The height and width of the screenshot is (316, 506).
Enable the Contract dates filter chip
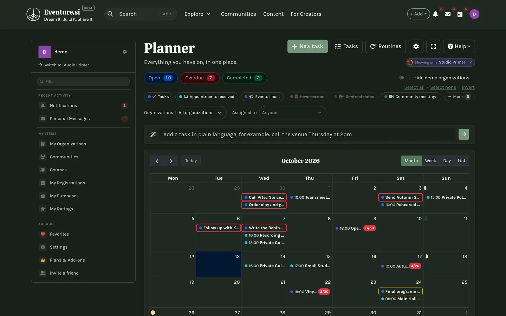coord(354,97)
